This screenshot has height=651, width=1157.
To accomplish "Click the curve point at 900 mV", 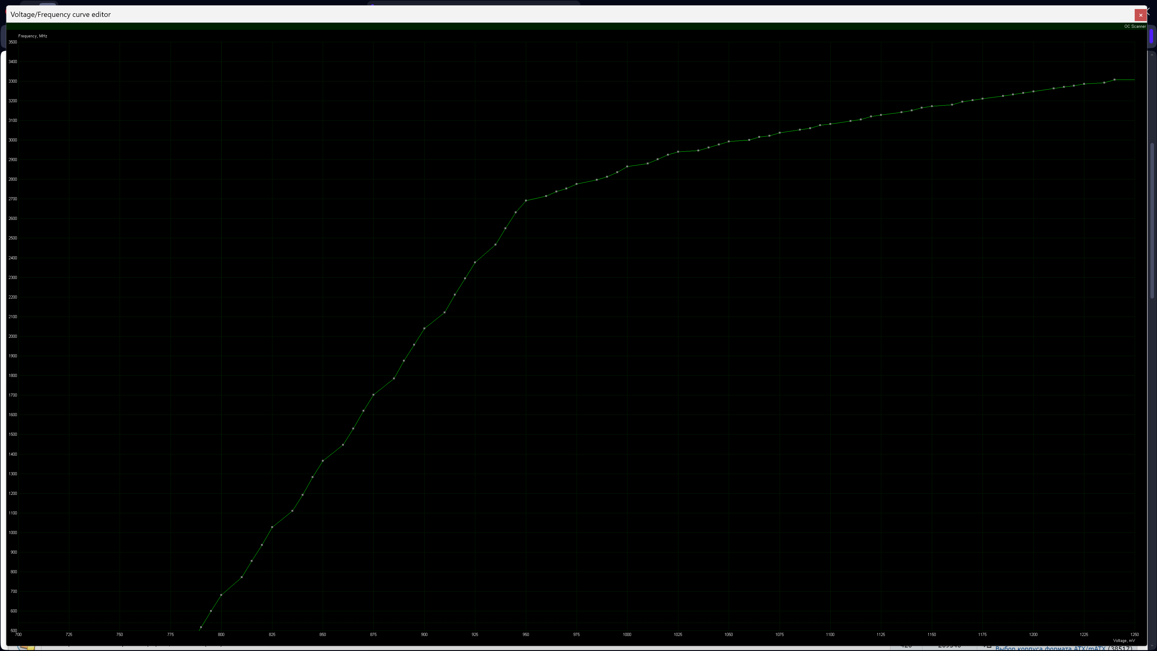I will click(x=424, y=328).
